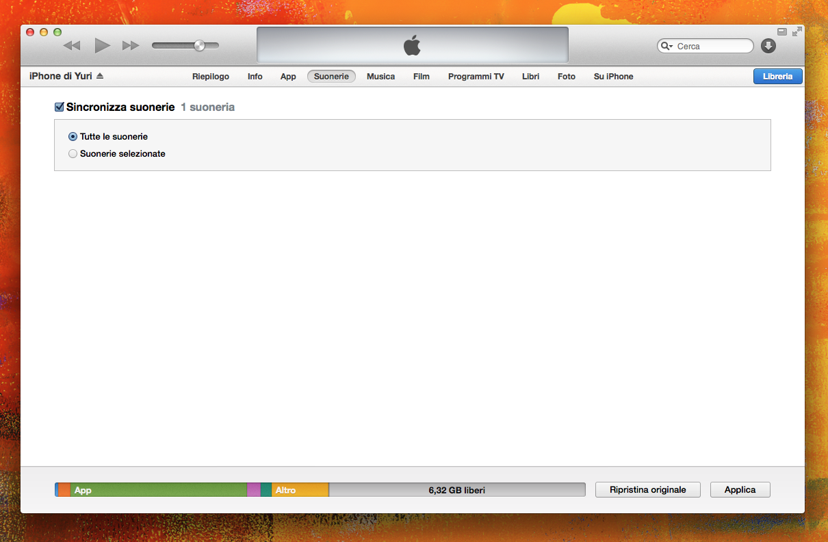The width and height of the screenshot is (828, 542).
Task: Click the 6,32 GB liberi free space
Action: (x=457, y=490)
